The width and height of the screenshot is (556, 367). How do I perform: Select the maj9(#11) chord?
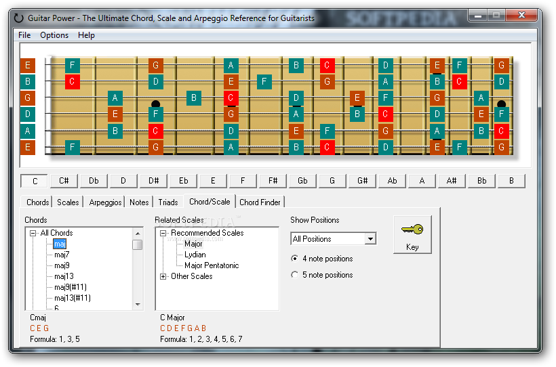71,287
